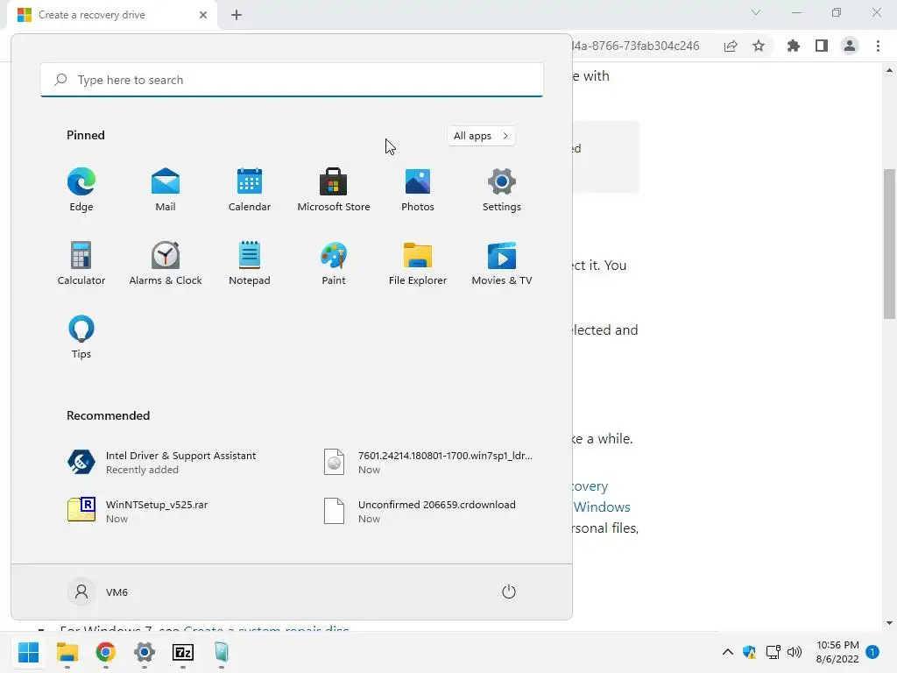Click the Windows link on the webpage
Viewport: 897px width, 673px height.
[x=602, y=507]
